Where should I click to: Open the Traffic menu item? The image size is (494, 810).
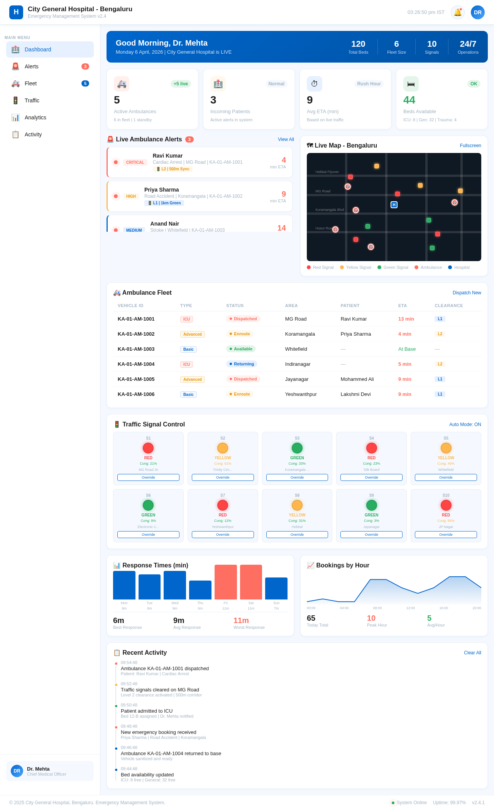pyautogui.click(x=50, y=100)
